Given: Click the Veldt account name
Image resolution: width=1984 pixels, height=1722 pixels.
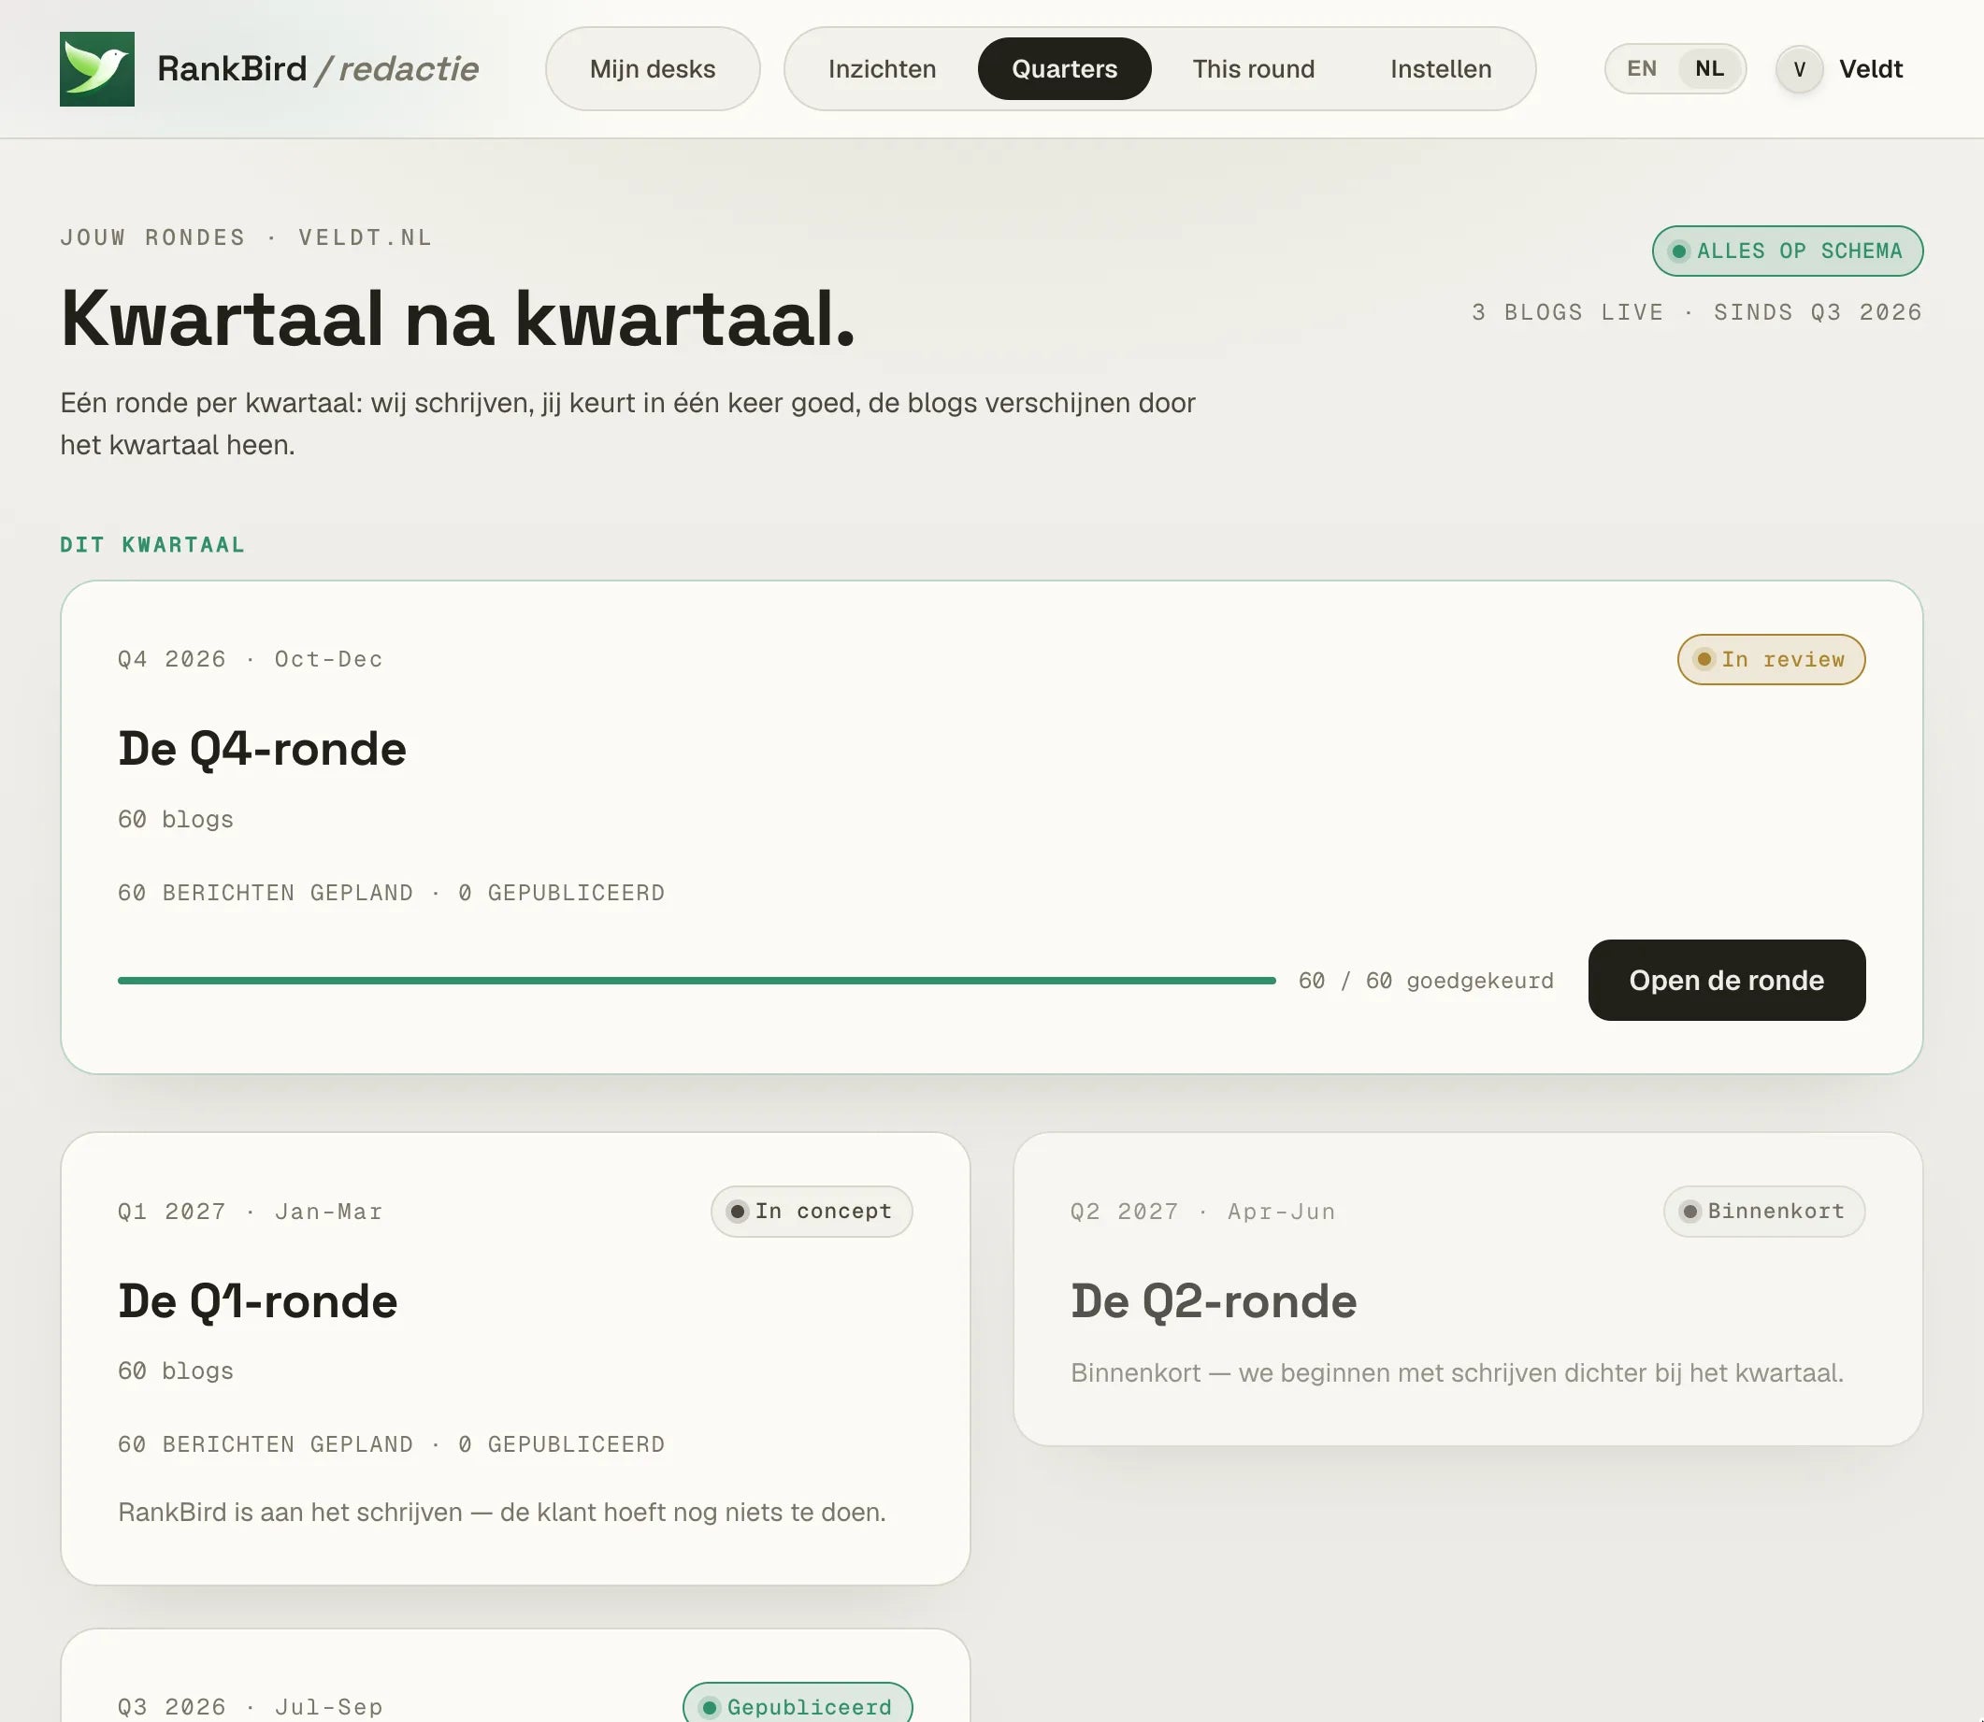Looking at the screenshot, I should (1871, 69).
